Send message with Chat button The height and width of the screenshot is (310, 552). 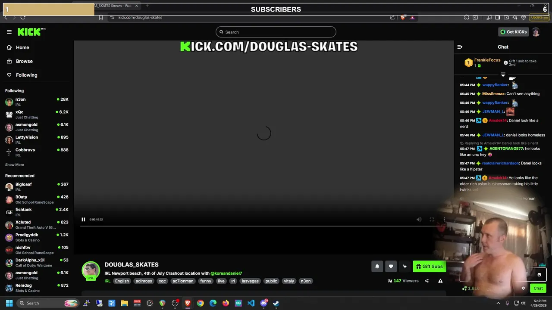click(538, 288)
